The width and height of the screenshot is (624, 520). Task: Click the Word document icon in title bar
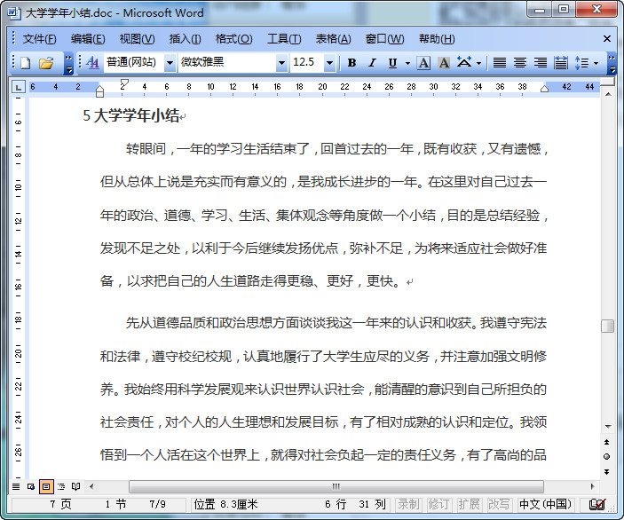(13, 12)
